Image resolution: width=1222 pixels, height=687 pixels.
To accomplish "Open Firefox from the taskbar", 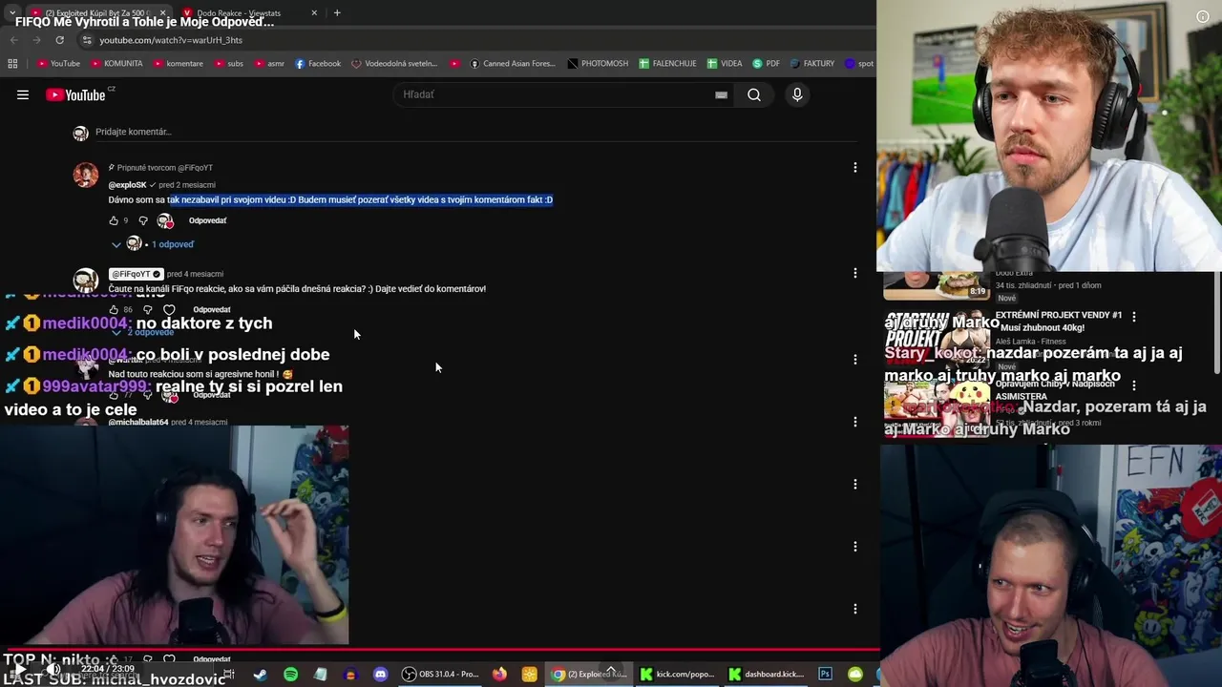I will (499, 675).
